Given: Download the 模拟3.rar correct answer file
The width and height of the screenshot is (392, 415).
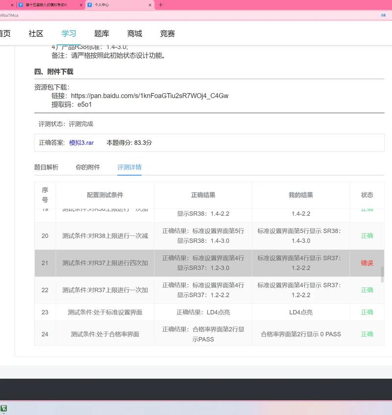Looking at the screenshot, I should [81, 143].
